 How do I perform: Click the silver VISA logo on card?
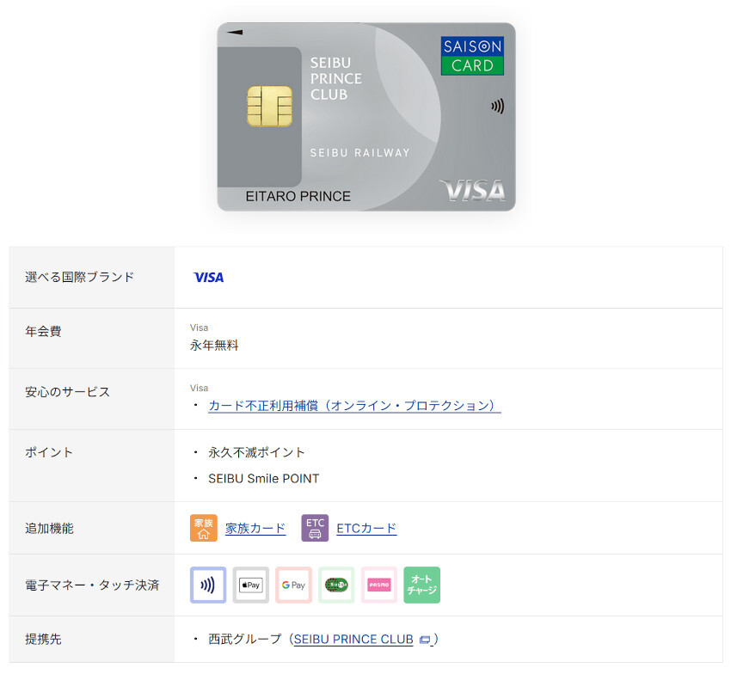click(472, 190)
